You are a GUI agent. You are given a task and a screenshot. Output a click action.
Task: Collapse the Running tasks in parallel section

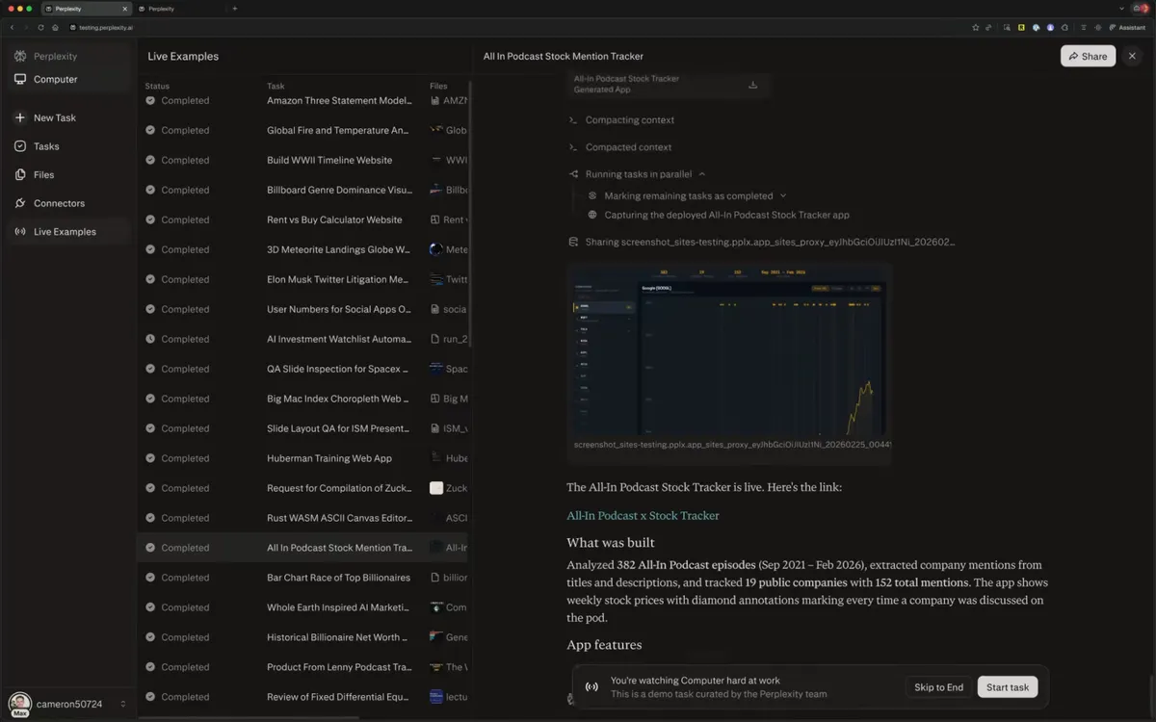coord(701,174)
